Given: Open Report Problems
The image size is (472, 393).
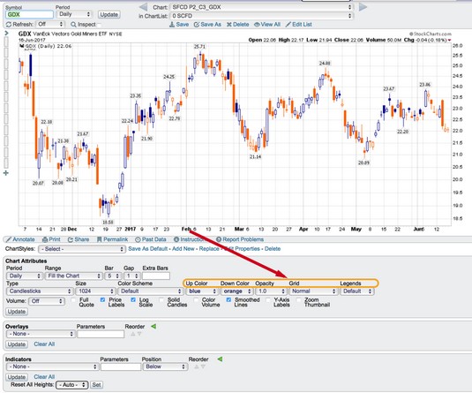Looking at the screenshot, I should (x=240, y=239).
